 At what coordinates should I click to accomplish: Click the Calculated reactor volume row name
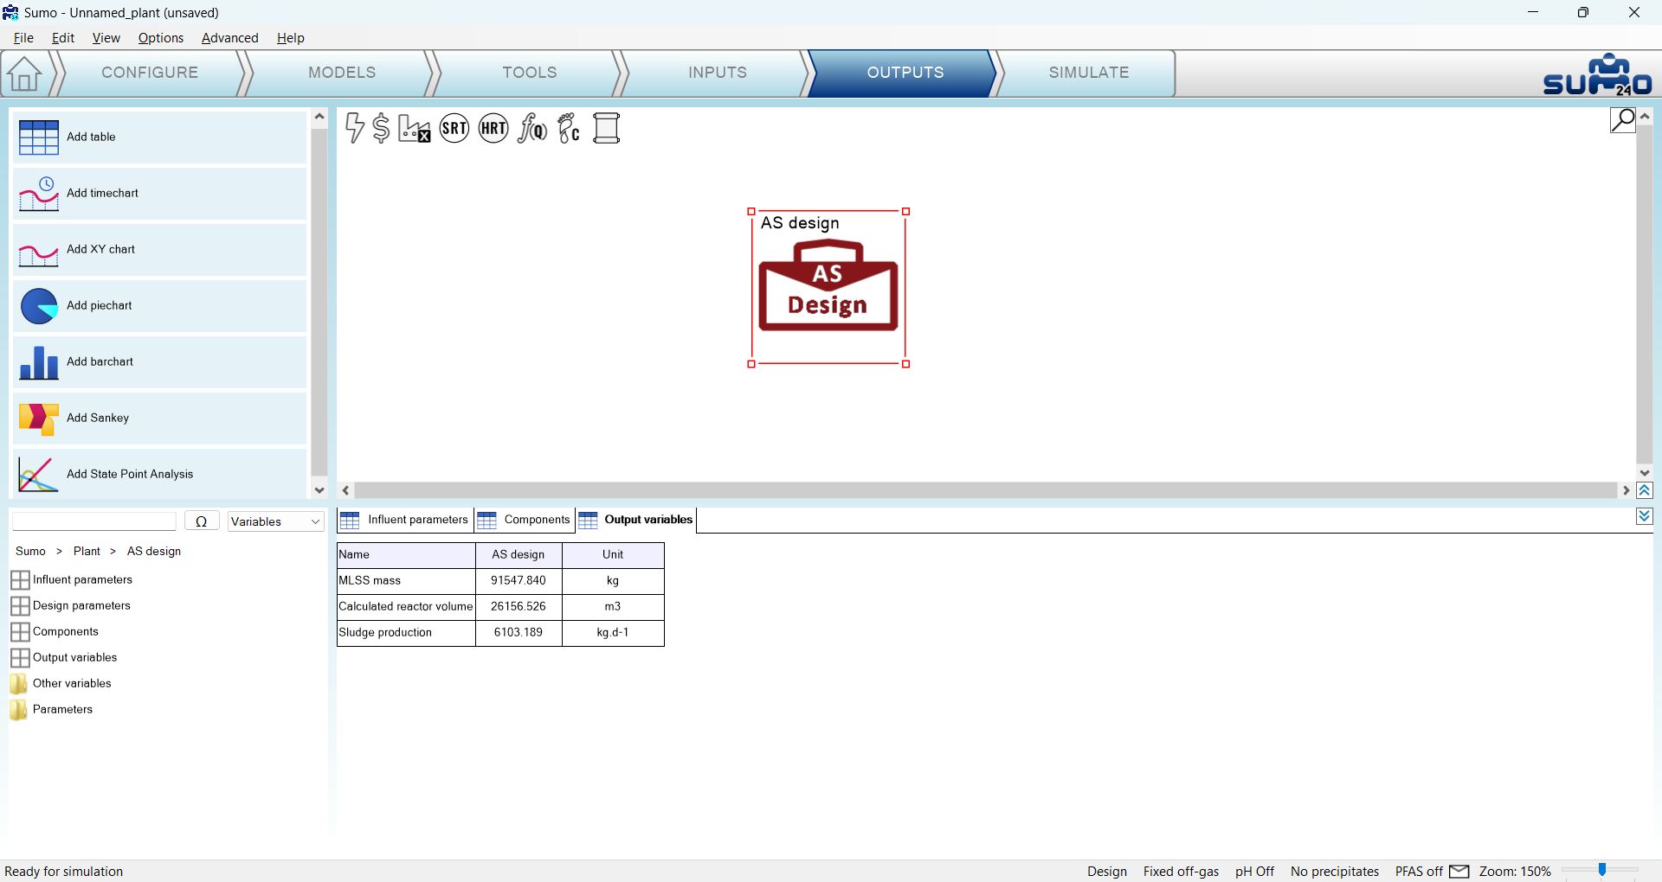[x=406, y=606]
